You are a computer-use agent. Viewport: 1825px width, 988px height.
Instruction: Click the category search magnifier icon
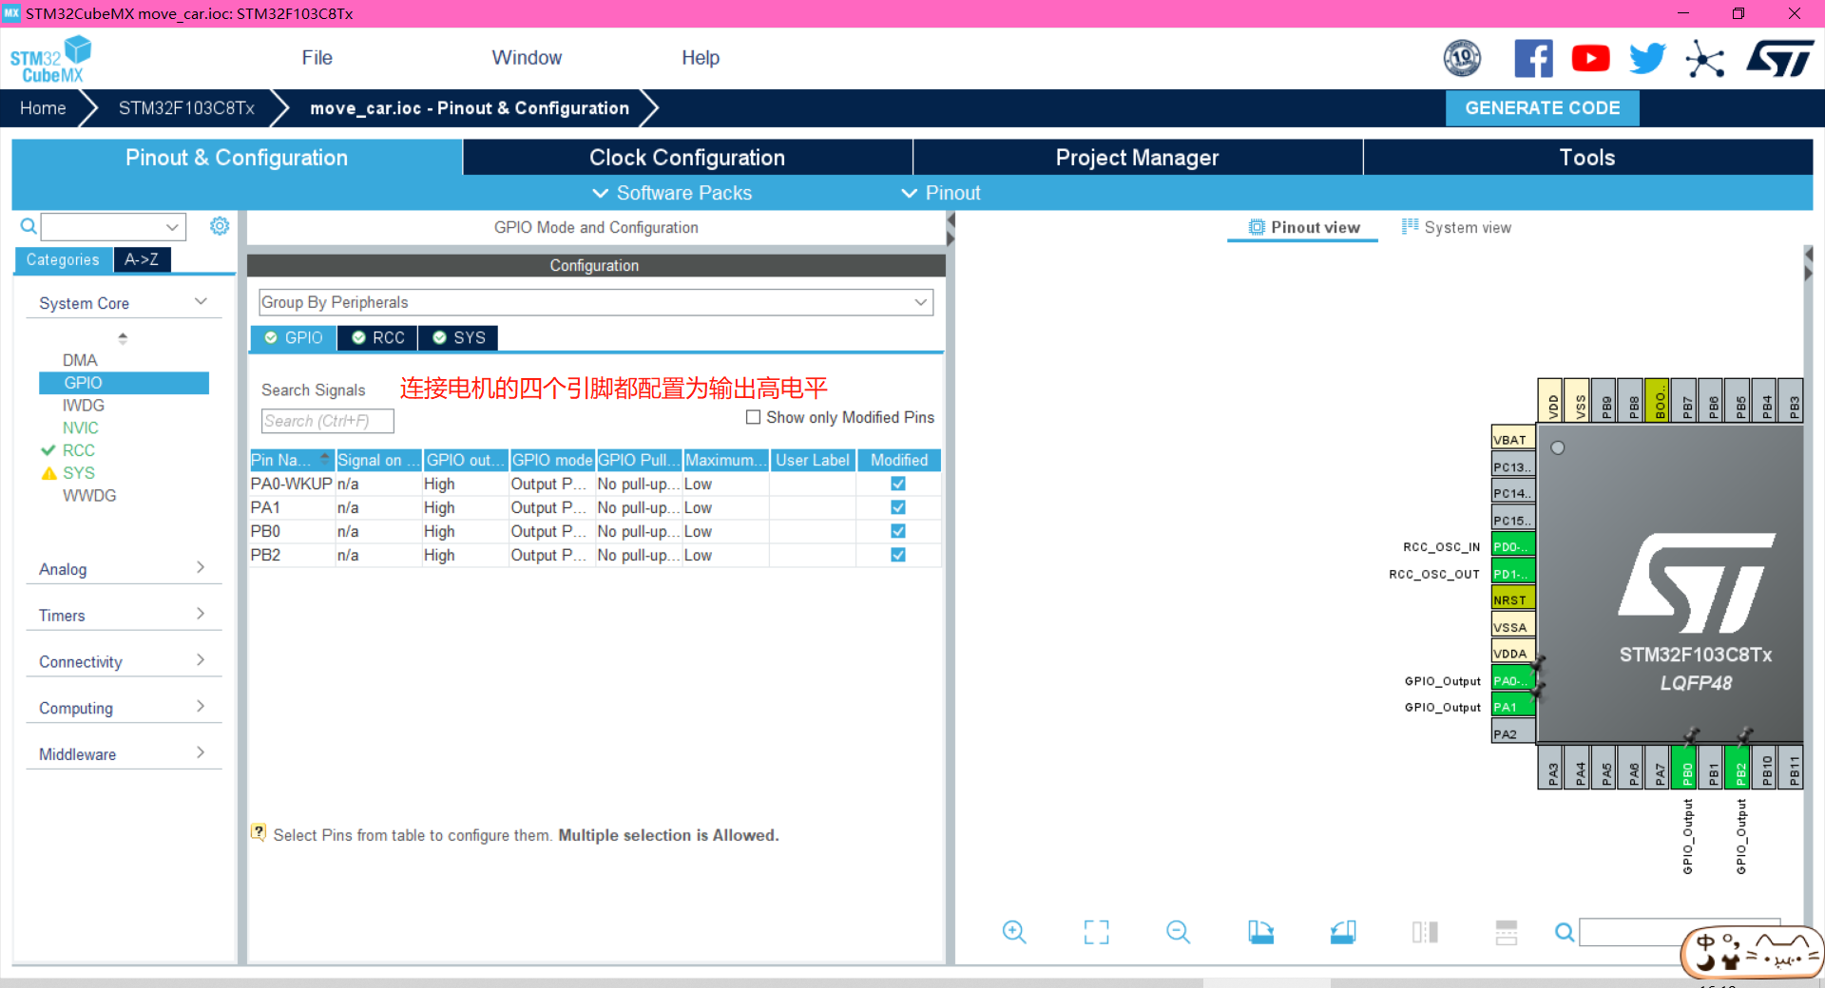click(x=29, y=226)
